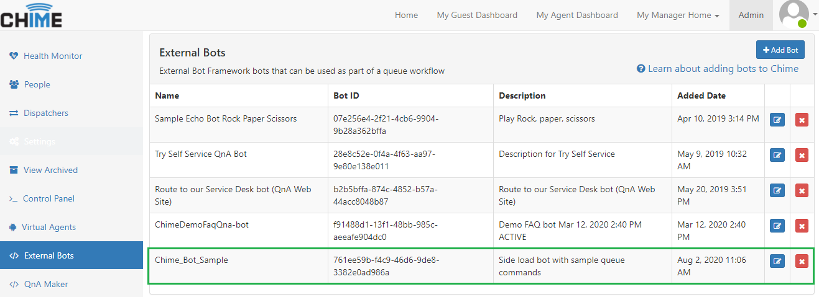819x297 pixels.
Task: Open My Agent Dashboard
Action: click(x=577, y=15)
